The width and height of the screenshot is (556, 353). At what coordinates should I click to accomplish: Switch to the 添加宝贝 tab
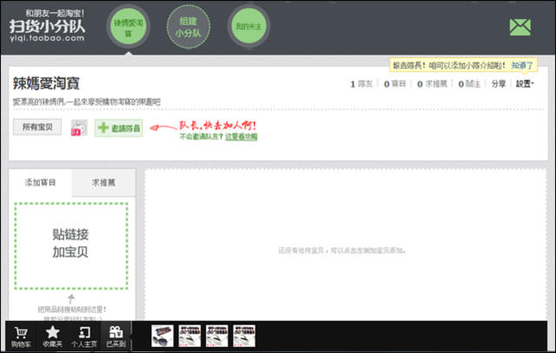tap(40, 183)
